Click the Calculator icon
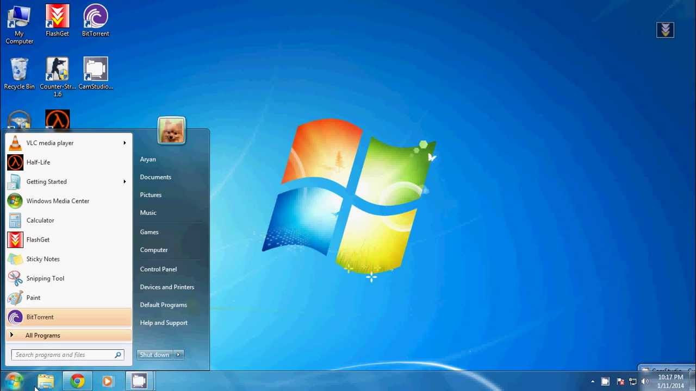 pyautogui.click(x=15, y=220)
